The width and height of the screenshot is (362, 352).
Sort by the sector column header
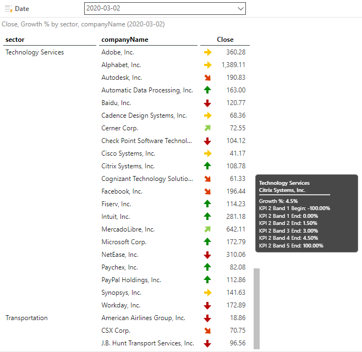point(15,40)
